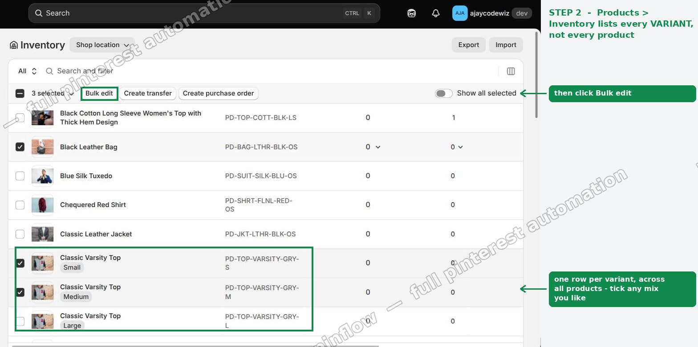Open the edit columns icon
The height and width of the screenshot is (347, 698).
(511, 71)
